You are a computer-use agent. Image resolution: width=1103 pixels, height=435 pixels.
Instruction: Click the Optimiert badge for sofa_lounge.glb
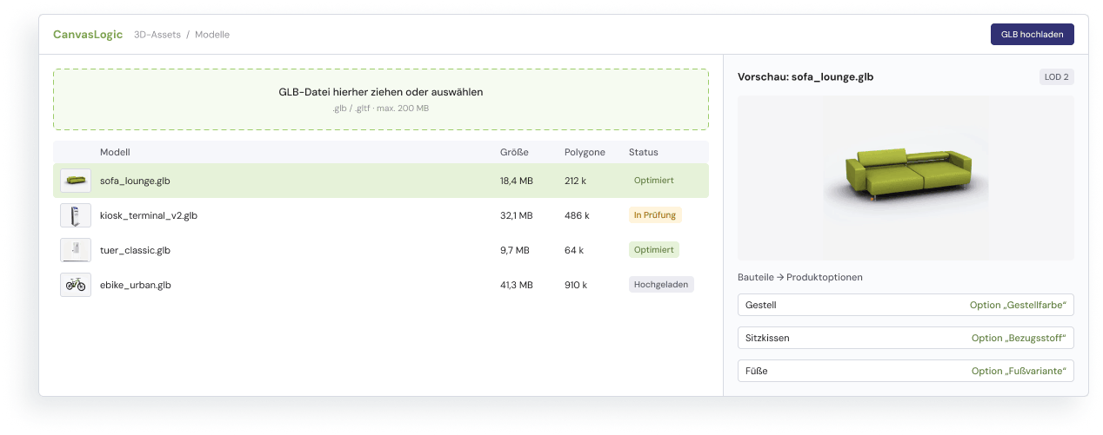(x=654, y=181)
